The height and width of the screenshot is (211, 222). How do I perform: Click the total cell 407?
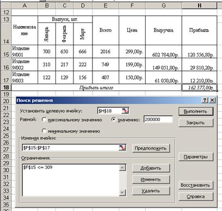click(x=106, y=77)
